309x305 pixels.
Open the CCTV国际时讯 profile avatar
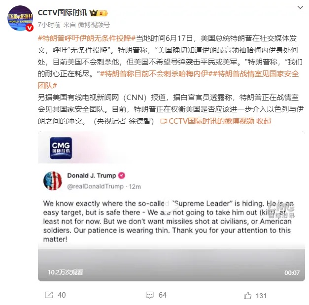pos(20,18)
